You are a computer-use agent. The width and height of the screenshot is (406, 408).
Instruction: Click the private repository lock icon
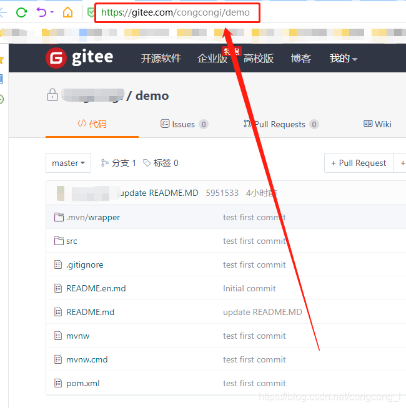tap(52, 95)
